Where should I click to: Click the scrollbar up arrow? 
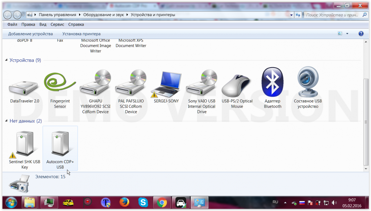pyautogui.click(x=366, y=42)
